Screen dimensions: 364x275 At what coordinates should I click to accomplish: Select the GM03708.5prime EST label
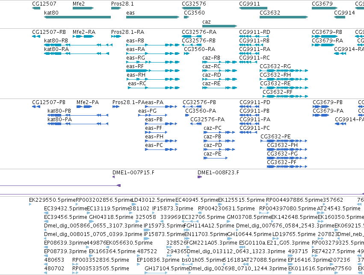(249, 217)
